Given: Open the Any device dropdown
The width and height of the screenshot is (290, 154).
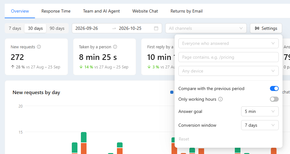Looking at the screenshot, I should [x=229, y=71].
